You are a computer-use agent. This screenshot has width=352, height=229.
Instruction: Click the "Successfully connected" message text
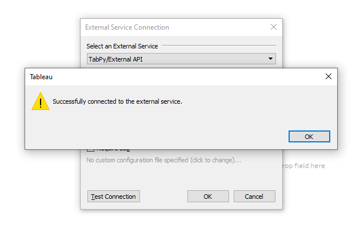[117, 101]
